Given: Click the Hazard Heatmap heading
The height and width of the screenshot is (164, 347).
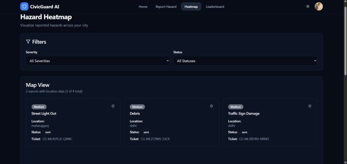Looking at the screenshot, I should [46, 17].
